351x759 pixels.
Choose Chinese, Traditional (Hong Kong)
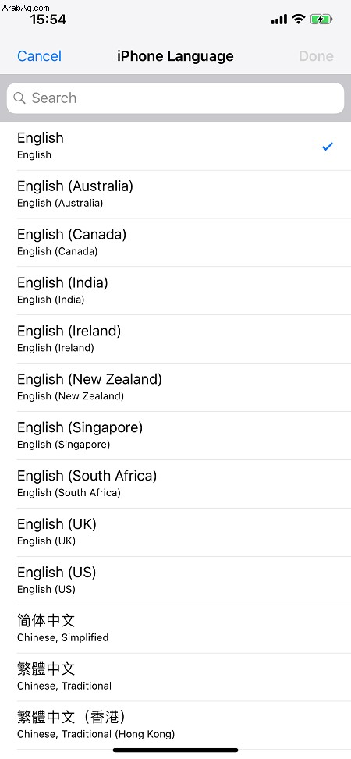(x=175, y=725)
